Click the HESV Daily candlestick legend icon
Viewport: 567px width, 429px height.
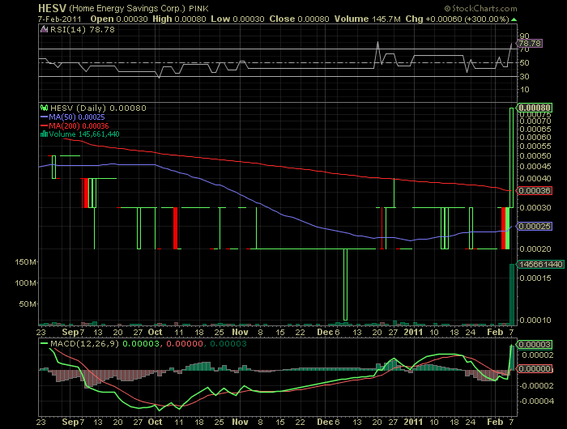click(44, 108)
